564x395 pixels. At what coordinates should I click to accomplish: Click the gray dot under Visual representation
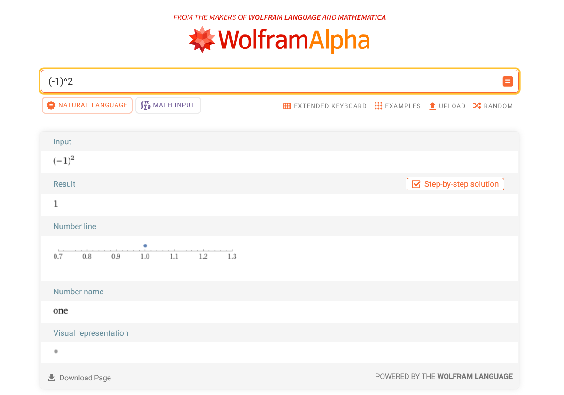click(x=56, y=351)
